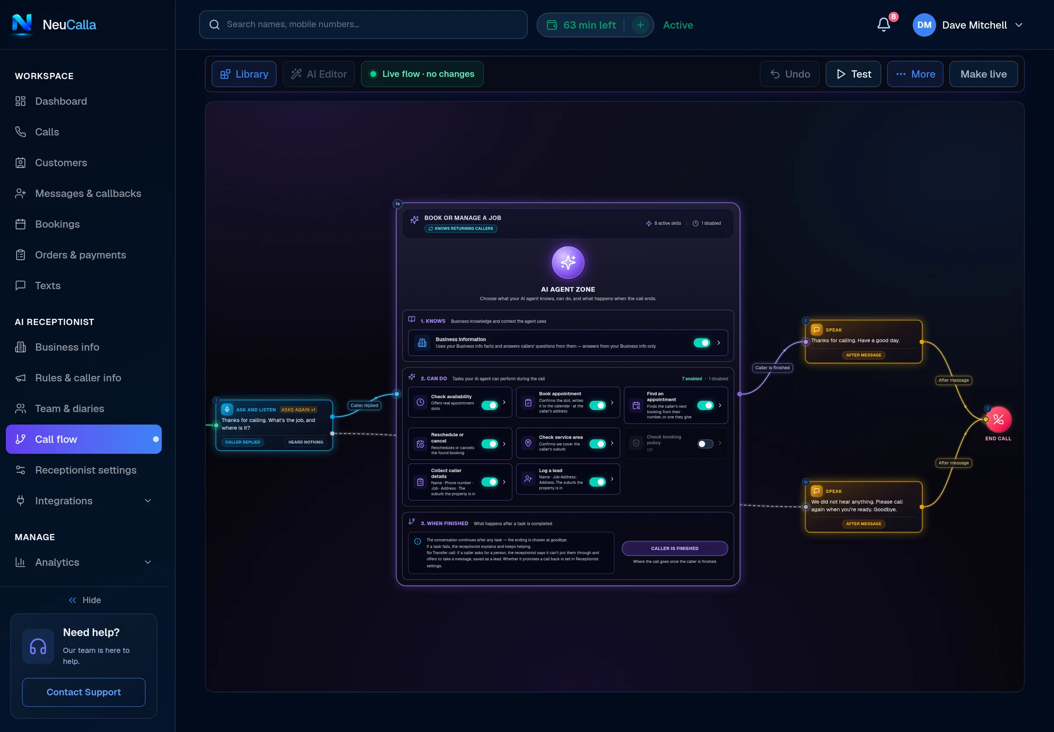Click the Business information building icon
The image size is (1054, 732).
(x=422, y=343)
